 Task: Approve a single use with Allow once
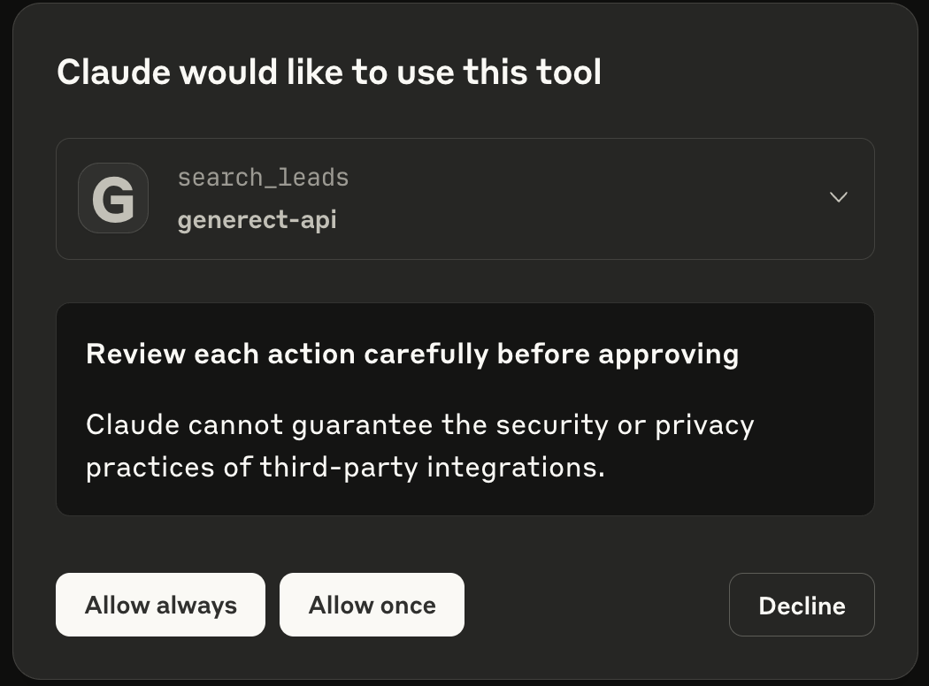coord(372,605)
